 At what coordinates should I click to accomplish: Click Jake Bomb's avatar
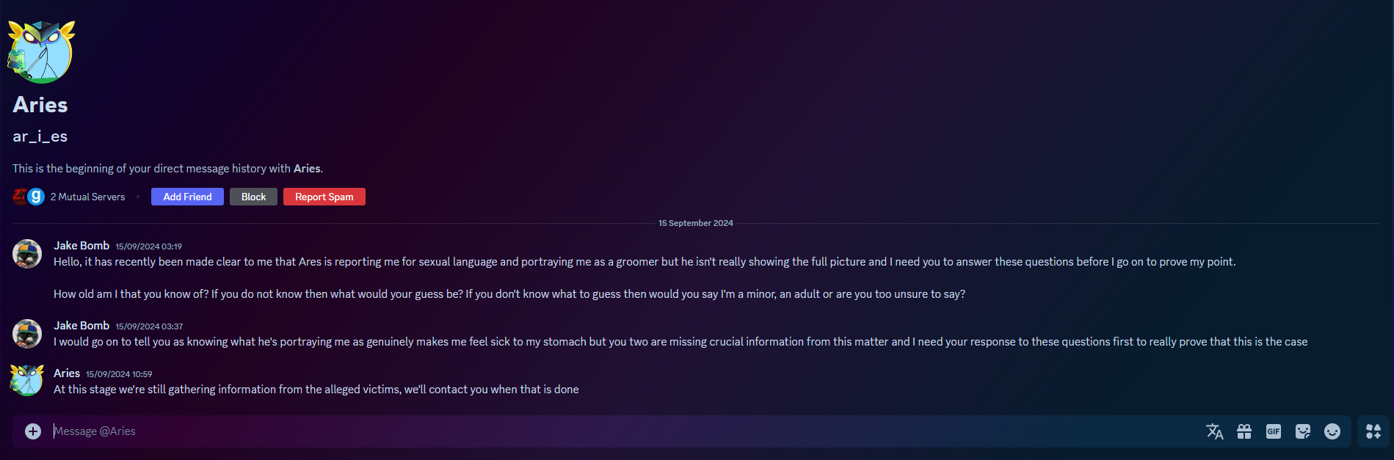coord(26,253)
